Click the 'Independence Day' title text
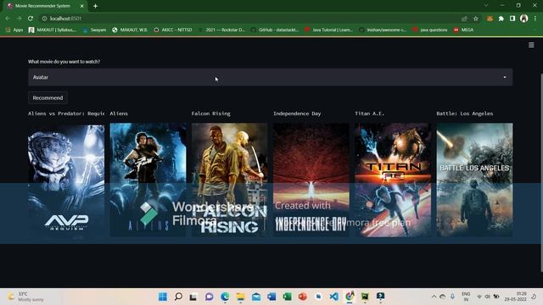 coord(297,114)
